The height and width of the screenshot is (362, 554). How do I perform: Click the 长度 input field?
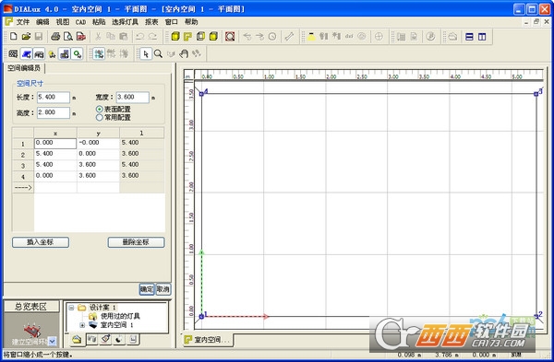[x=54, y=97]
